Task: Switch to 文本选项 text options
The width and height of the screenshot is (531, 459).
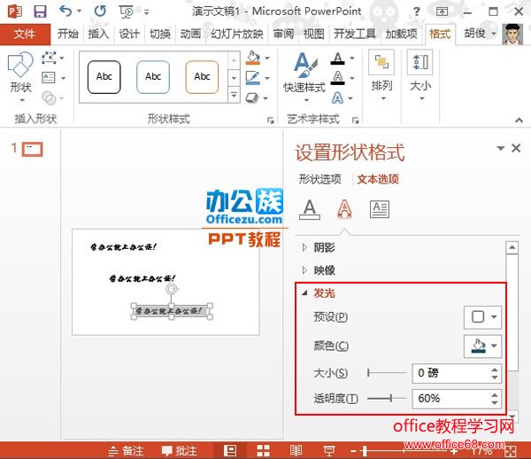Action: (x=378, y=179)
